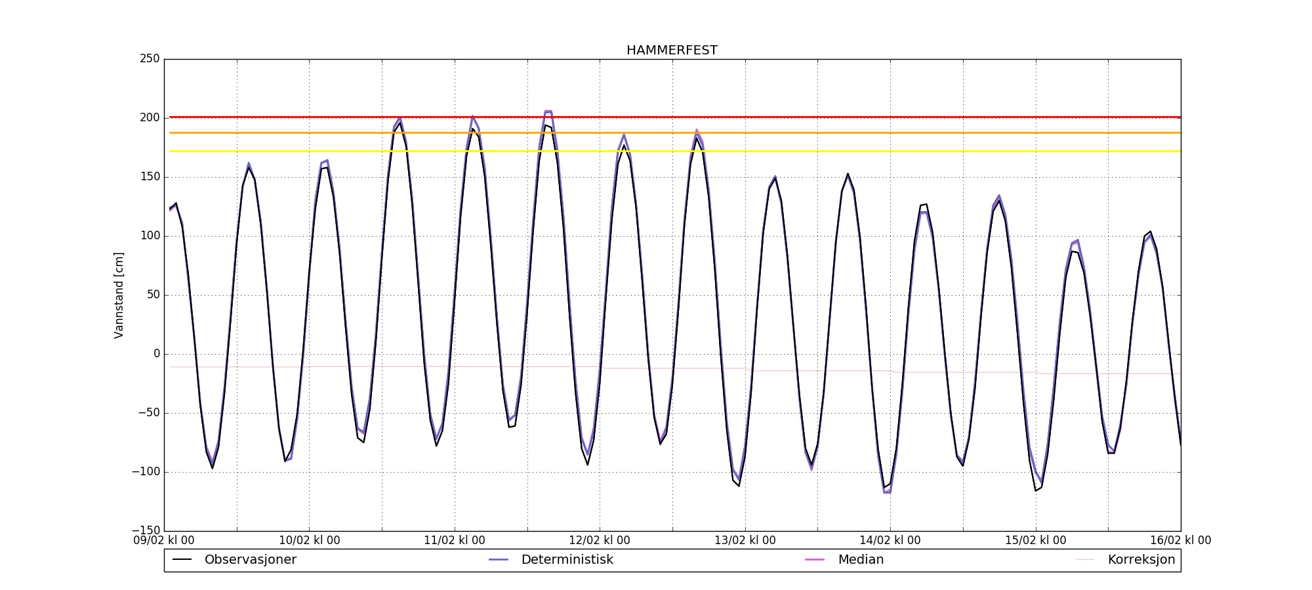Click the faint Korreksjon legend line sample
Image resolution: width=1312 pixels, height=590 pixels.
[1085, 560]
